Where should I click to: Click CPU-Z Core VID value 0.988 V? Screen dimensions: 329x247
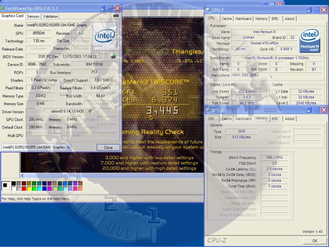click(x=286, y=49)
